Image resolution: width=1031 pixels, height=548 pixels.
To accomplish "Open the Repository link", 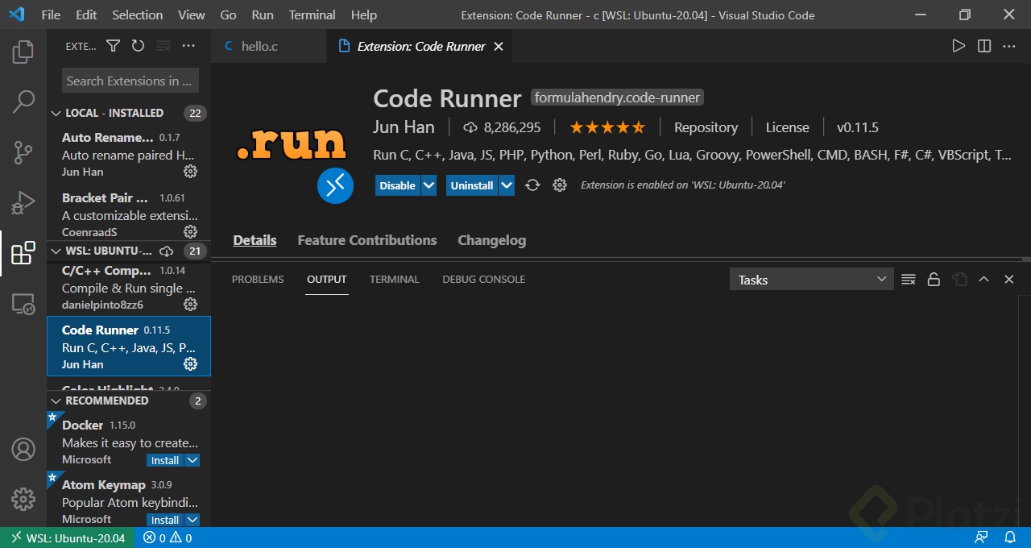I will click(706, 127).
